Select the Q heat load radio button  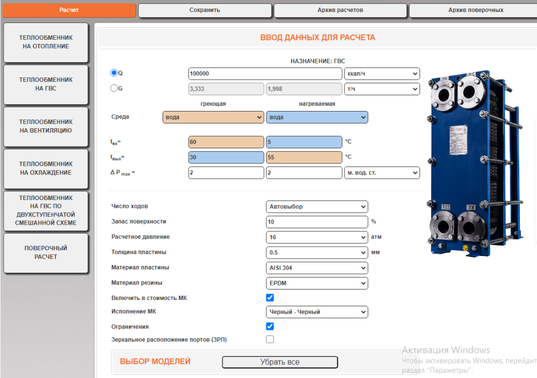114,73
